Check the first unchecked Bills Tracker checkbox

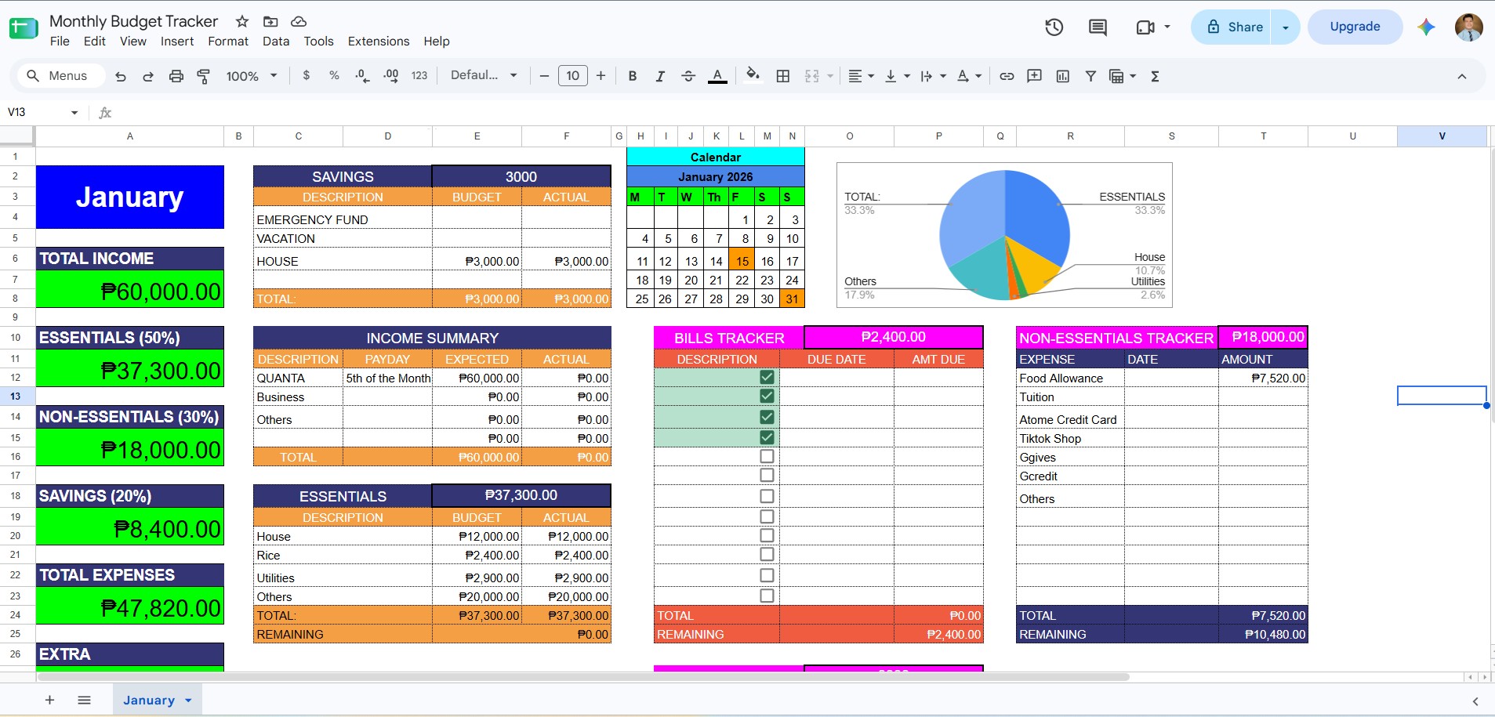pyautogui.click(x=767, y=456)
